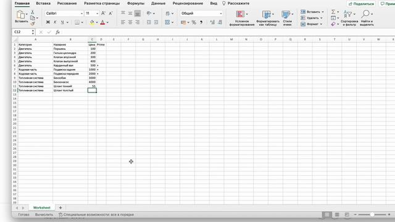This screenshot has height=222, width=395.
Task: Click the Расскажите search field
Action: click(x=236, y=4)
